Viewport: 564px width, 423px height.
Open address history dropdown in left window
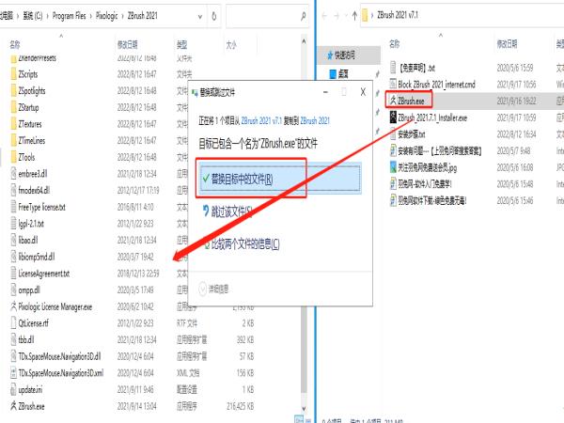(200, 16)
